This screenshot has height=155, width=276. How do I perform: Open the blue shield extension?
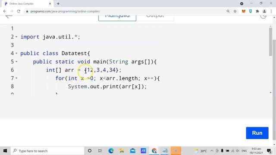pos(251,11)
